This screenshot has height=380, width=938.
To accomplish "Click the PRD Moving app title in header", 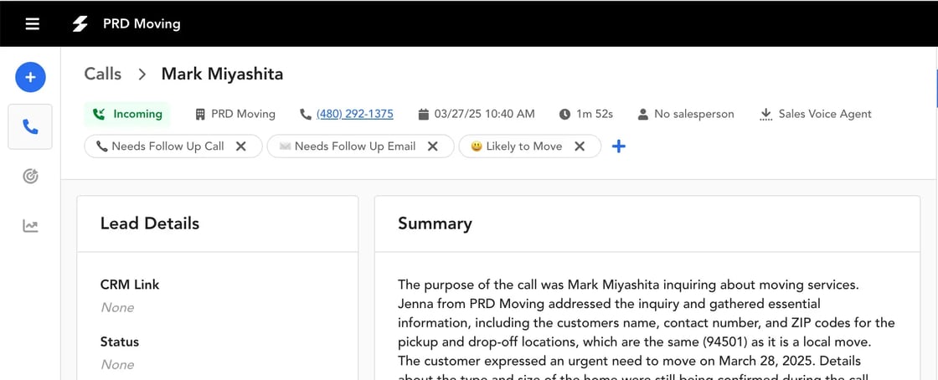I will (x=142, y=24).
